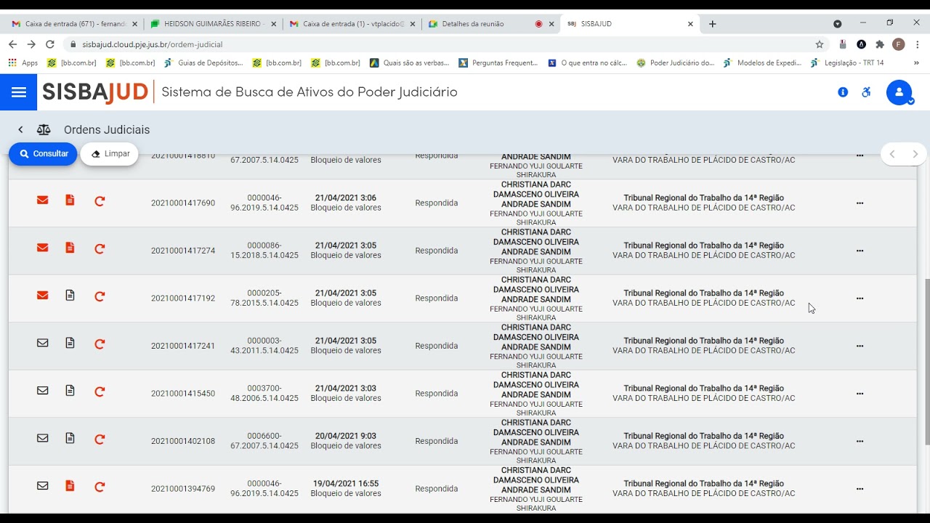Screen dimensions: 930x523
Task: Refresh order 20210001394769
Action: click(100, 487)
